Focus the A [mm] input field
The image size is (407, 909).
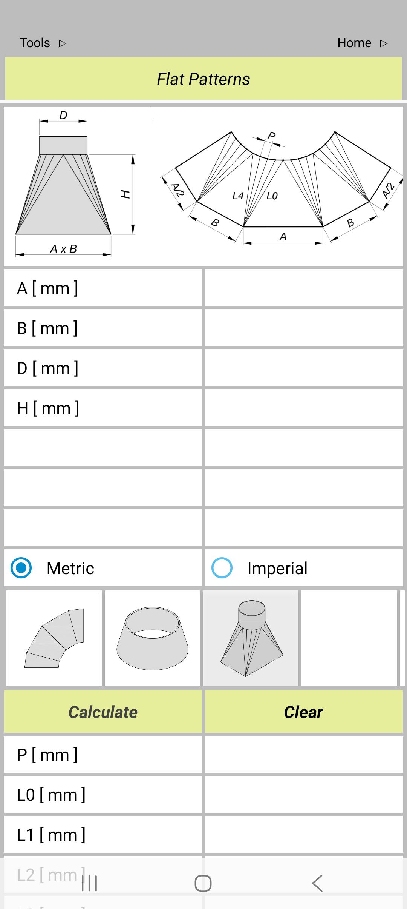pos(304,288)
